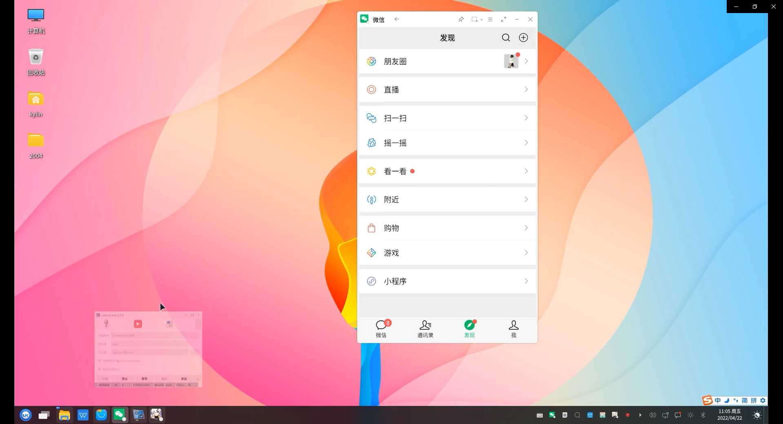783x424 pixels.
Task: Open volume control in the system tray
Action: tap(653, 415)
